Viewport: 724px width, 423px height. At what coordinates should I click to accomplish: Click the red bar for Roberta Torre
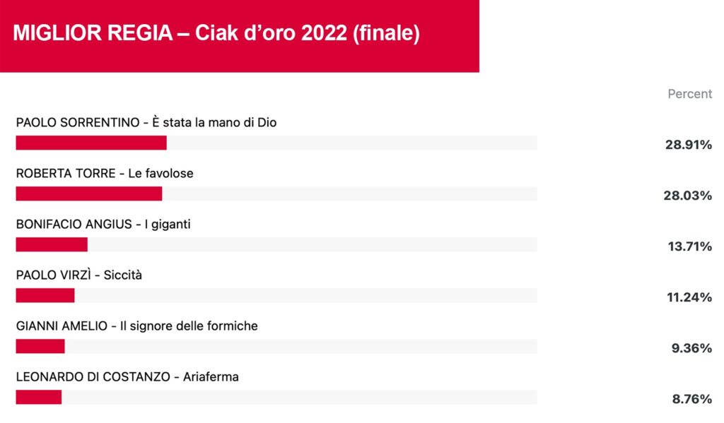pos(89,193)
